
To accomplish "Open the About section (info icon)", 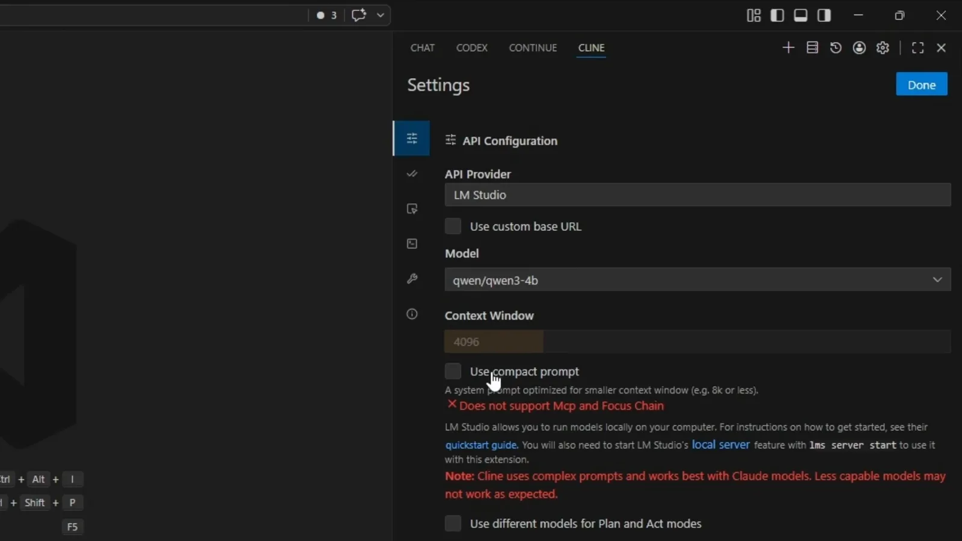I will [412, 314].
